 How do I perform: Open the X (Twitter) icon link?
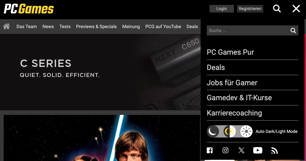click(241, 150)
